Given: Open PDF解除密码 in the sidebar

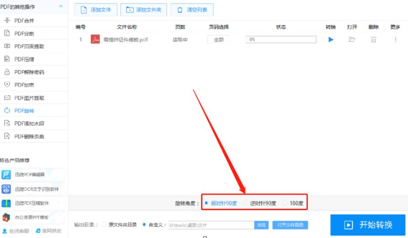Looking at the screenshot, I should click(x=34, y=72).
